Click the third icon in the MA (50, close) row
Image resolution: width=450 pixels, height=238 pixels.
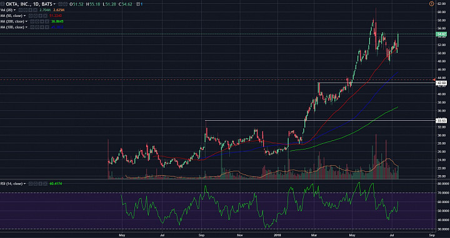pyautogui.click(x=41, y=16)
